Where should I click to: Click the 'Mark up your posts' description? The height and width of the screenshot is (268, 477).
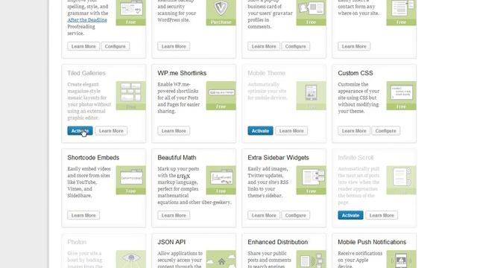195,185
